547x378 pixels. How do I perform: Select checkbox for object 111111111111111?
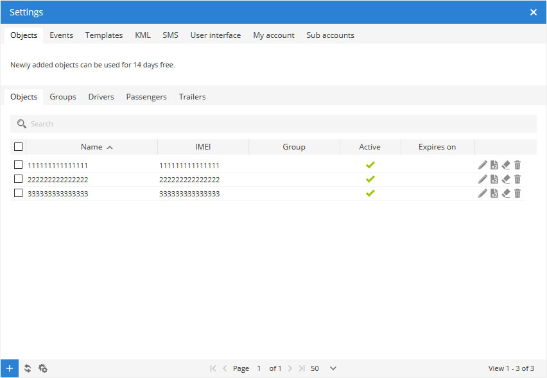[x=18, y=164]
